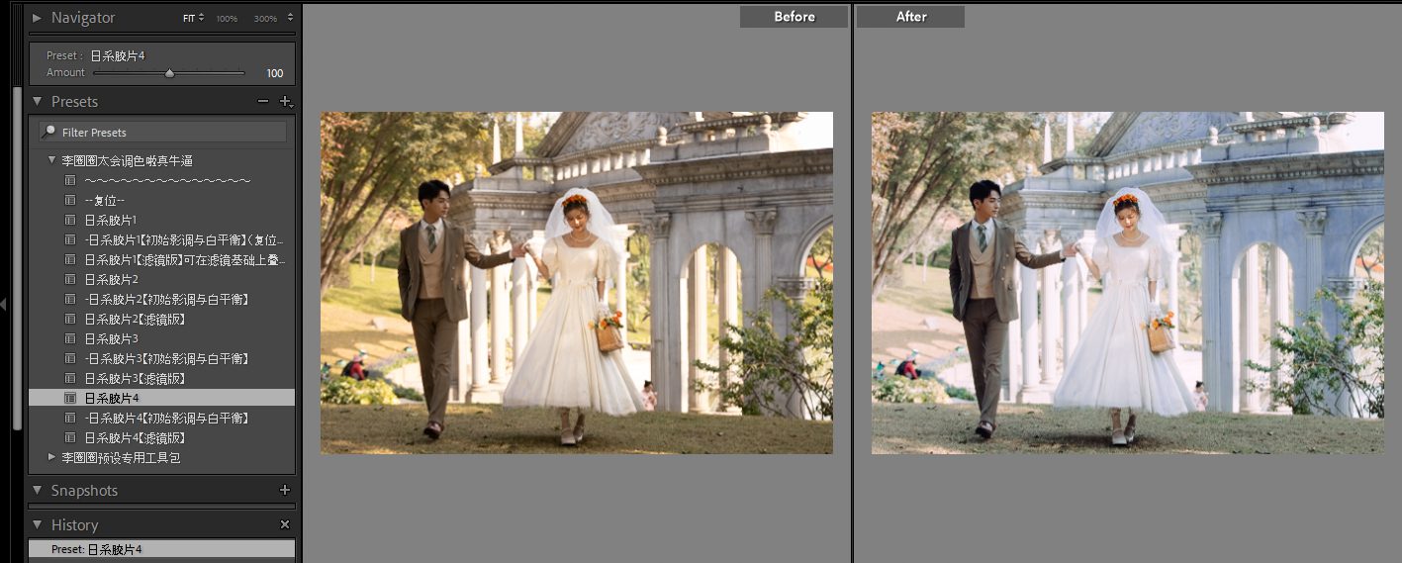
Task: Click the magnifier icon in Filter Presets
Action: 48,132
